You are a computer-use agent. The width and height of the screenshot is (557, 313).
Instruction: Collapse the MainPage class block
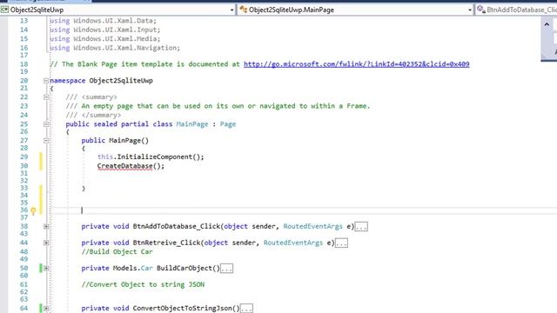coord(46,124)
